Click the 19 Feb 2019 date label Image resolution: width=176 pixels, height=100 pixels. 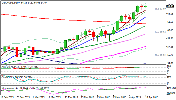(8, 97)
